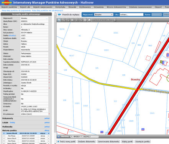
Task: Click the Ulica input field
Action: tap(131, 15)
